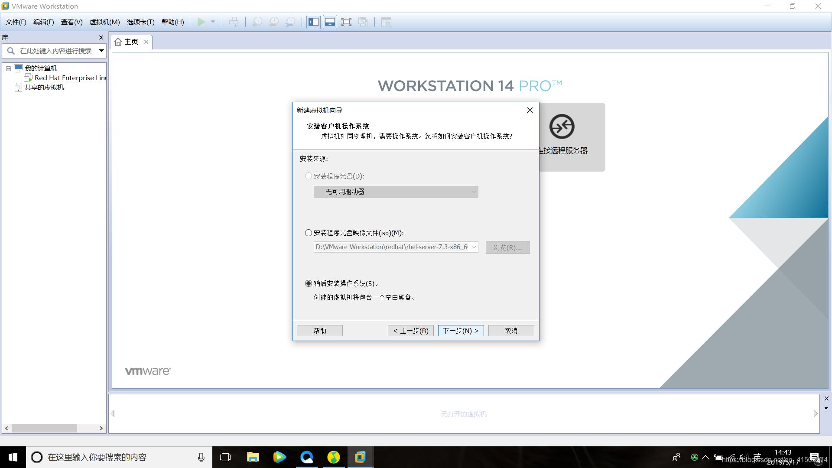The width and height of the screenshot is (832, 468).
Task: Open the thumbnail bar options dropdown arrow
Action: pyautogui.click(x=826, y=408)
